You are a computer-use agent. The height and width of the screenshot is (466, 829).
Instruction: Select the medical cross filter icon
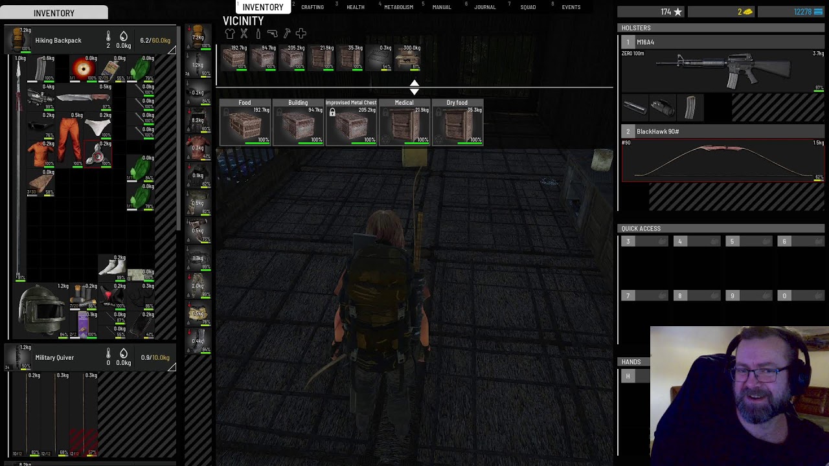(x=301, y=34)
